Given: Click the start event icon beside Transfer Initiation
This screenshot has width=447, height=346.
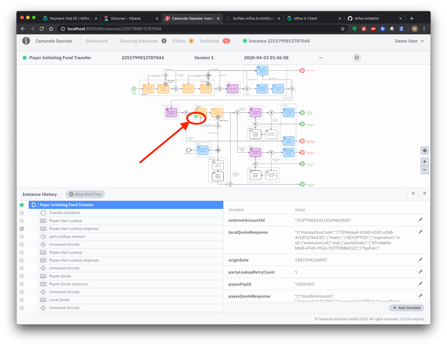Looking at the screenshot, I should tap(43, 213).
